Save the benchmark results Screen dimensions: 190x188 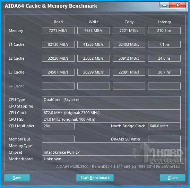click(17, 178)
